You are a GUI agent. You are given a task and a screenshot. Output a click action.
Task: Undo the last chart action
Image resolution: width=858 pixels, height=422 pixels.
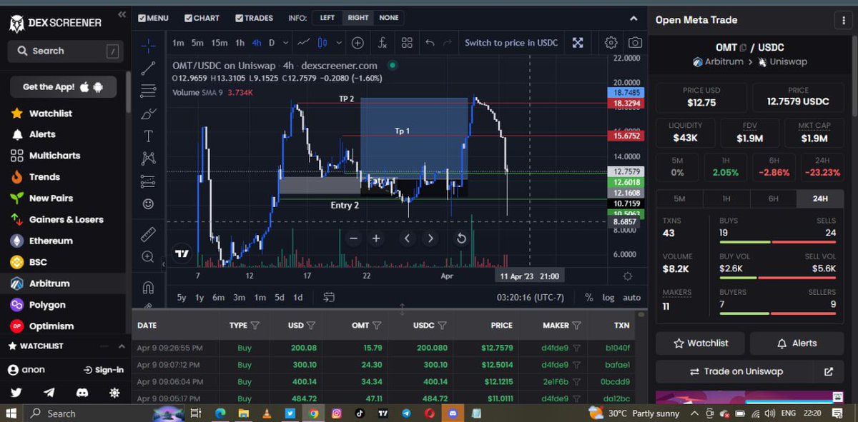(x=430, y=43)
